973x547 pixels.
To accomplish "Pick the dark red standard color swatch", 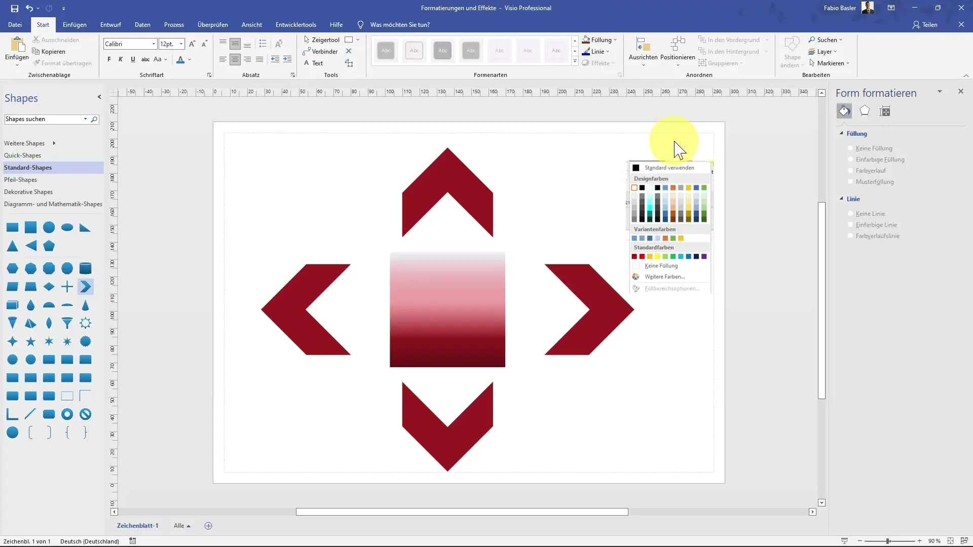I will coord(634,256).
